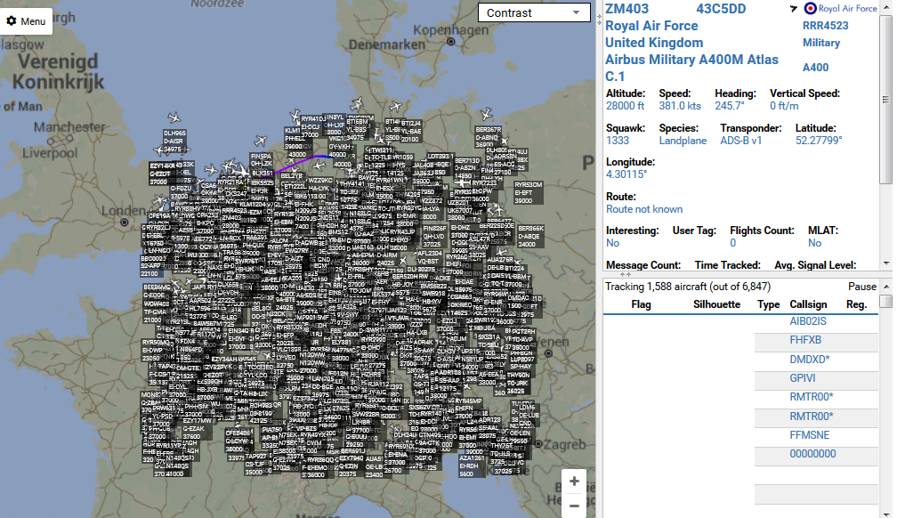This screenshot has width=897, height=518.
Task: Sort the list by the Silhouette column
Action: pos(717,304)
